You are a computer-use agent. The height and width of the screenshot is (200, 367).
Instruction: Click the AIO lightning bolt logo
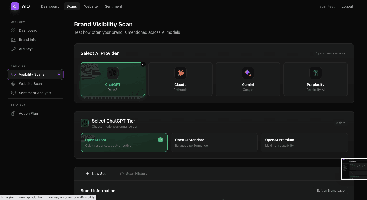coord(15,6)
